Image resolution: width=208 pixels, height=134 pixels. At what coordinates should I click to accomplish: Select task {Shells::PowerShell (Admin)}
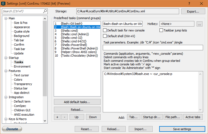point(77,48)
